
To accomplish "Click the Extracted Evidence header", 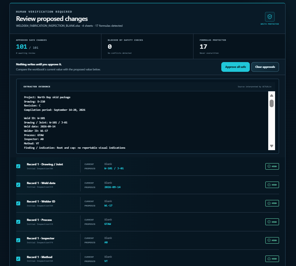I will 37,87.
